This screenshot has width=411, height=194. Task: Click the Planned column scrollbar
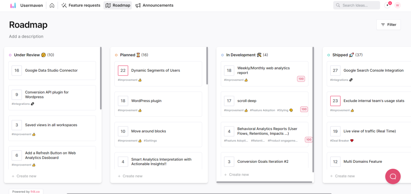click(x=207, y=66)
